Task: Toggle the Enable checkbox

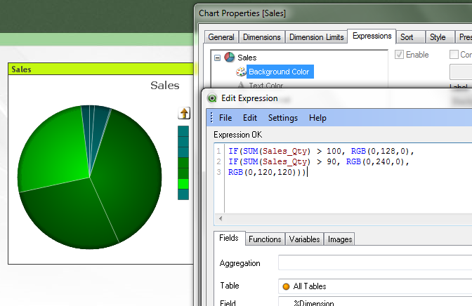Action: point(399,55)
